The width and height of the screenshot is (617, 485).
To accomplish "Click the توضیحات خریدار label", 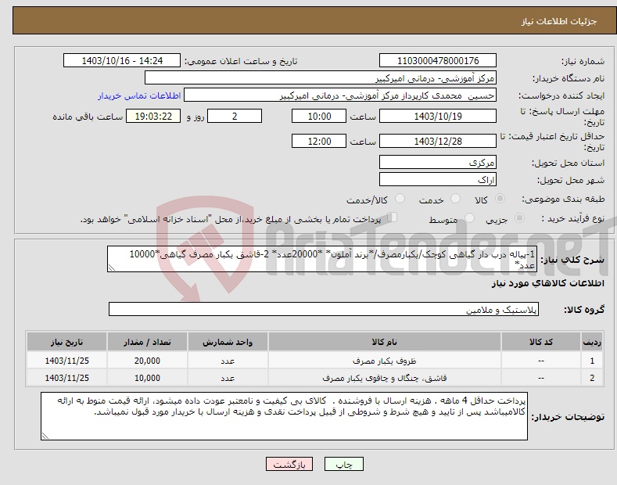I will click(568, 416).
